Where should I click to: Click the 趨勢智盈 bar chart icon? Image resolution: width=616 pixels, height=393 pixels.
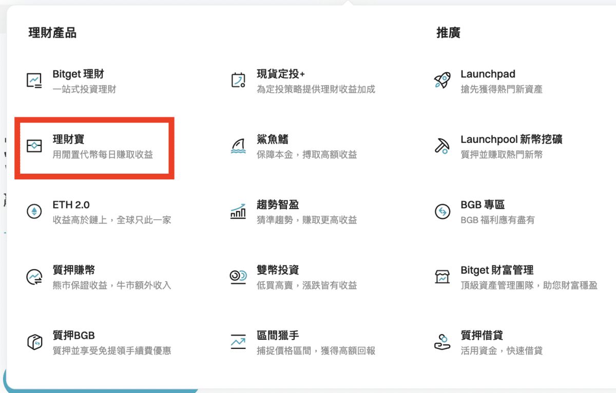[x=237, y=211]
